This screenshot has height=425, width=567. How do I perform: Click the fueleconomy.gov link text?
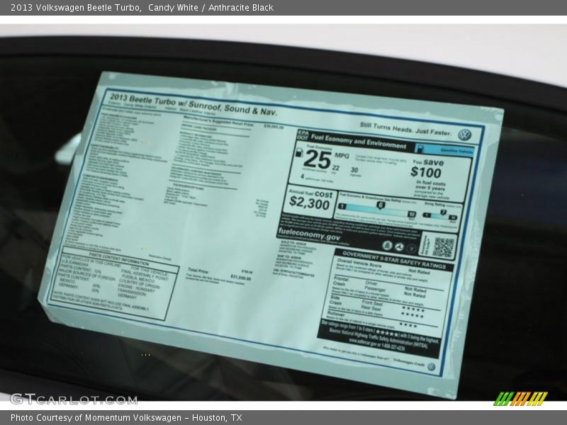309,235
